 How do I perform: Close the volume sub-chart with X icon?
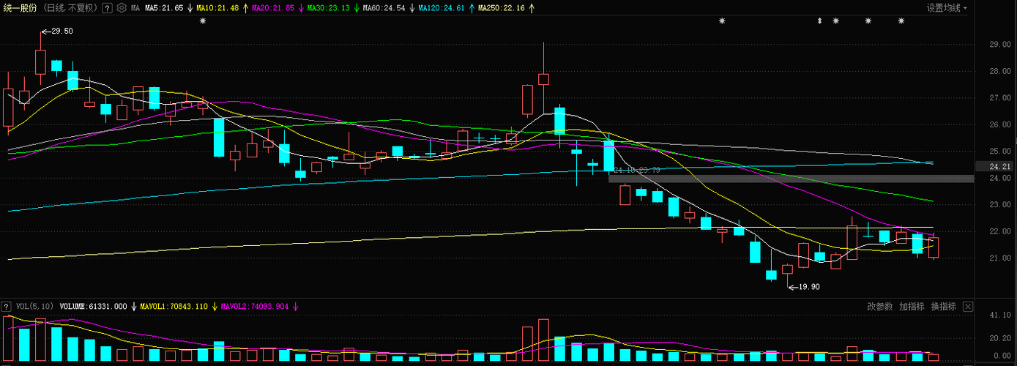968,307
